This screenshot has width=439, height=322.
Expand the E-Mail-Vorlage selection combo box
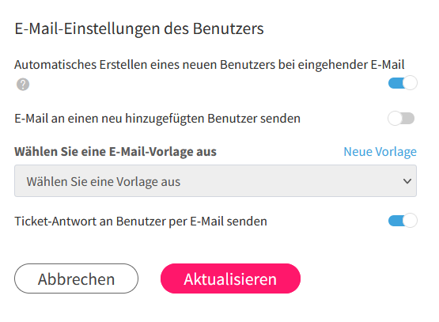215,181
